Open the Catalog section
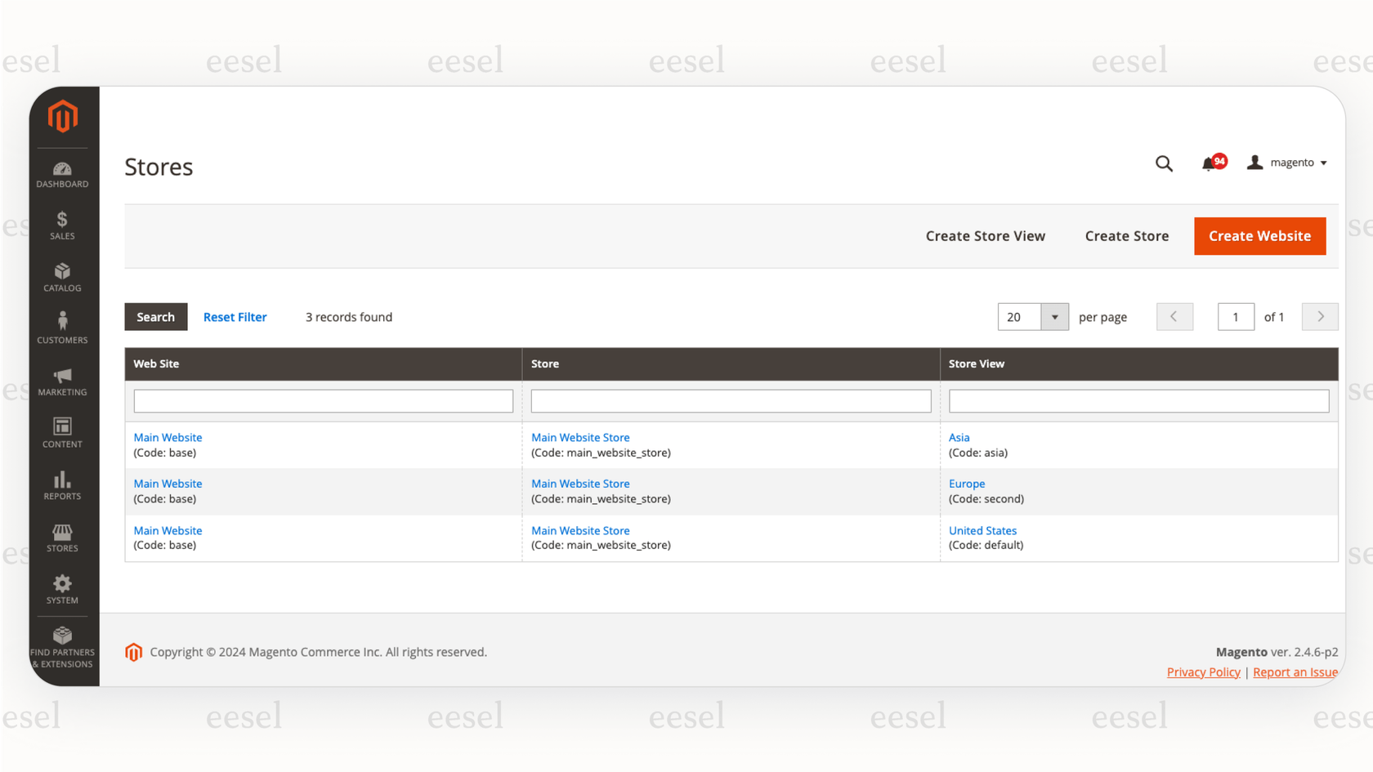The image size is (1373, 772). point(62,277)
